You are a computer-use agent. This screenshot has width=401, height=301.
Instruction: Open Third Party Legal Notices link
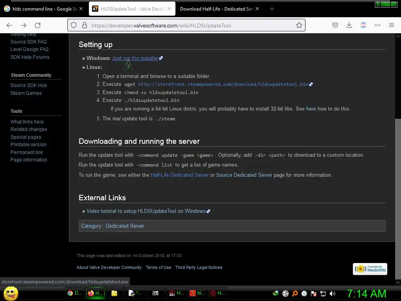pos(199,267)
